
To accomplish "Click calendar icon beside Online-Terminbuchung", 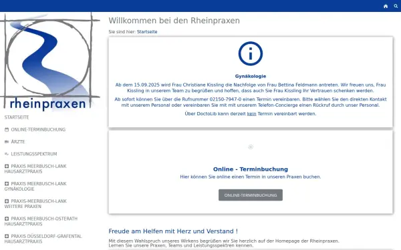I will point(7,129).
